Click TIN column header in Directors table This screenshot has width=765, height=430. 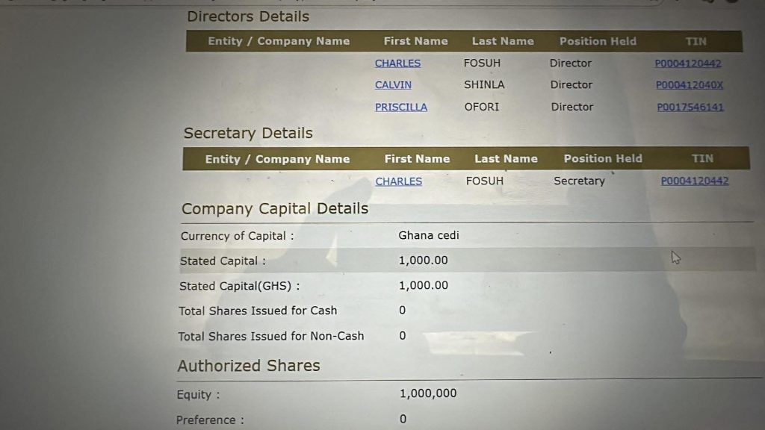point(696,41)
